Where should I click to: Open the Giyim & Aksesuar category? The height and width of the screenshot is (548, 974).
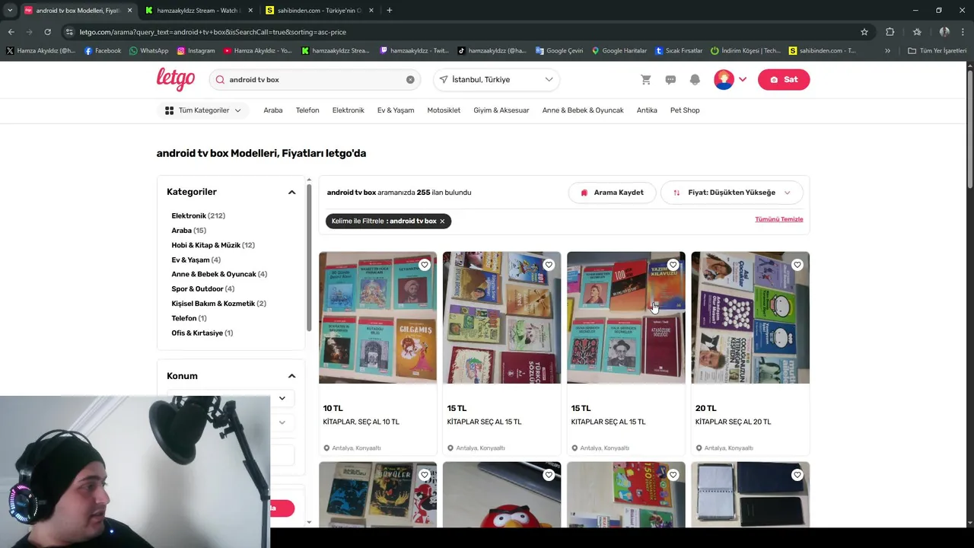501,110
